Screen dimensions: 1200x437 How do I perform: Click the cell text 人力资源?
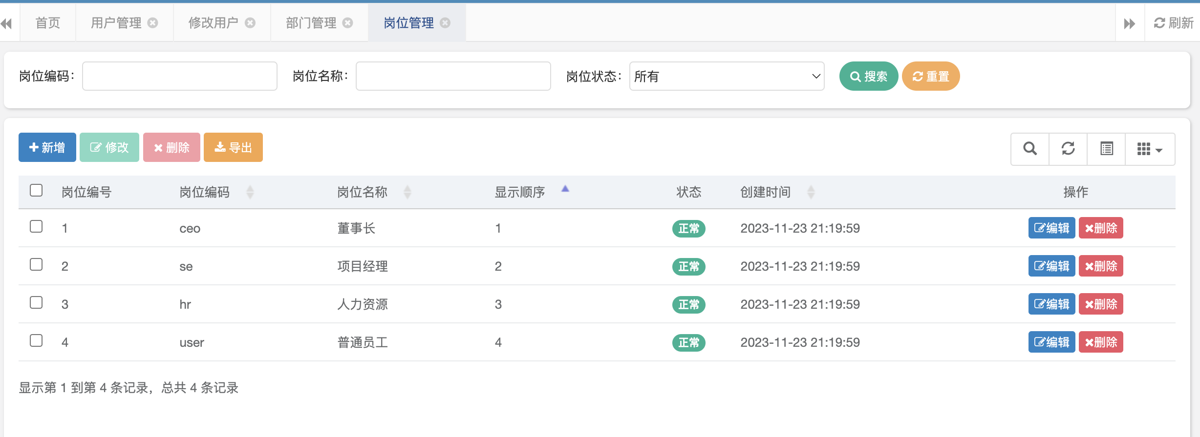click(363, 304)
